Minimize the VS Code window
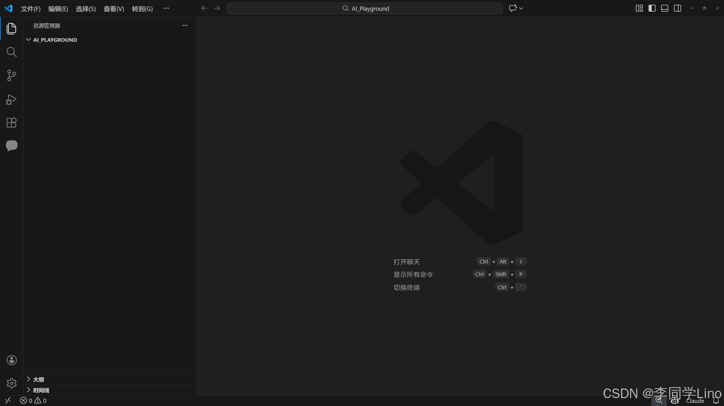This screenshot has height=406, width=724. pos(691,8)
